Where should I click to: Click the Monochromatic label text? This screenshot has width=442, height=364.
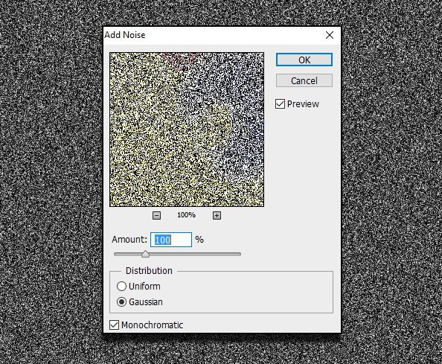153,325
